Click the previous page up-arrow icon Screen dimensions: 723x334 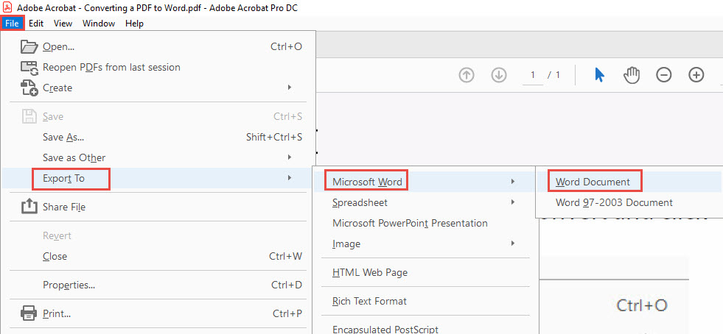point(467,75)
